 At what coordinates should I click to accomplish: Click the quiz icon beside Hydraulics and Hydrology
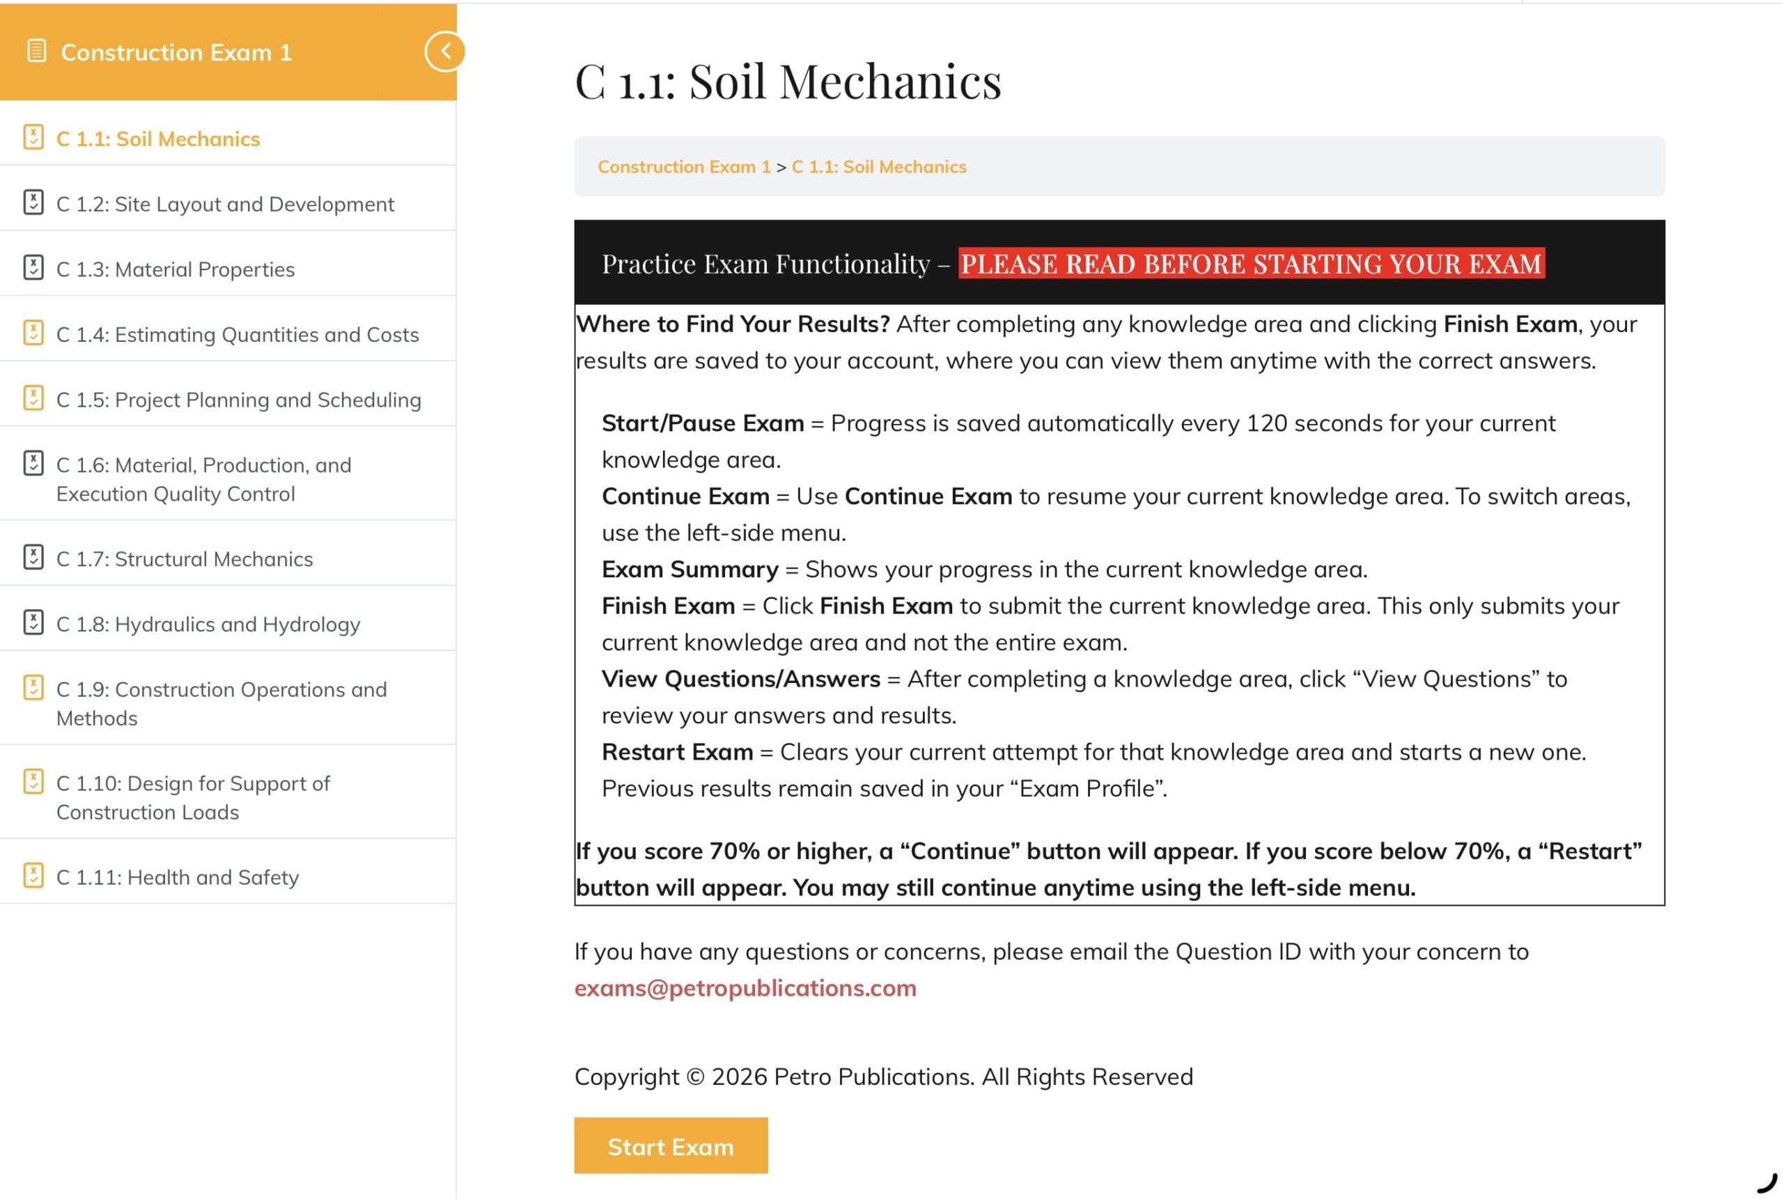pyautogui.click(x=33, y=622)
